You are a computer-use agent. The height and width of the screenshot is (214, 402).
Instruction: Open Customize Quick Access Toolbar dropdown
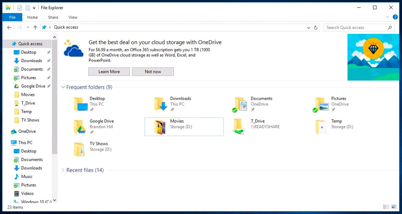tap(34, 8)
